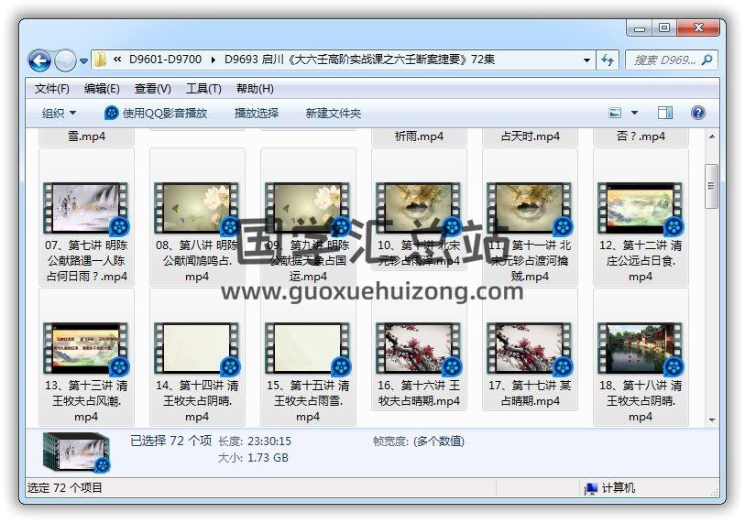The height and width of the screenshot is (523, 745).
Task: Change view with the view icon
Action: (615, 113)
